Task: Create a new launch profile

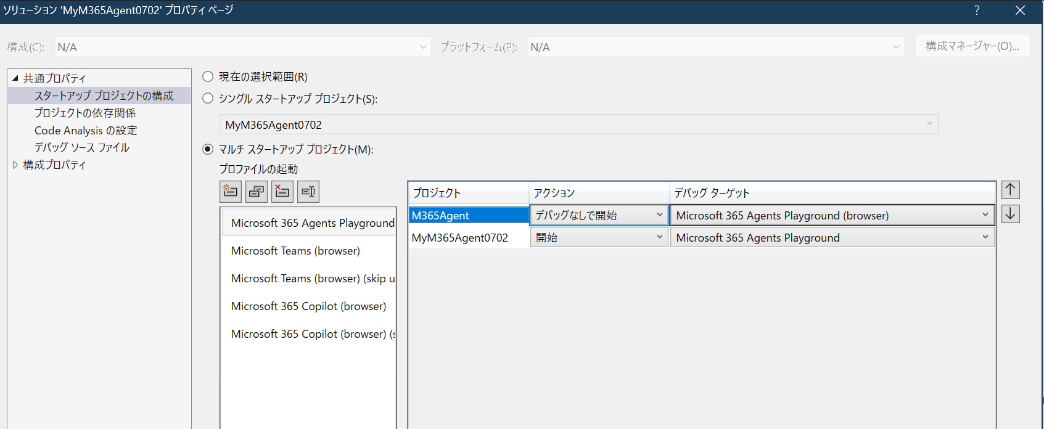Action: [x=231, y=192]
